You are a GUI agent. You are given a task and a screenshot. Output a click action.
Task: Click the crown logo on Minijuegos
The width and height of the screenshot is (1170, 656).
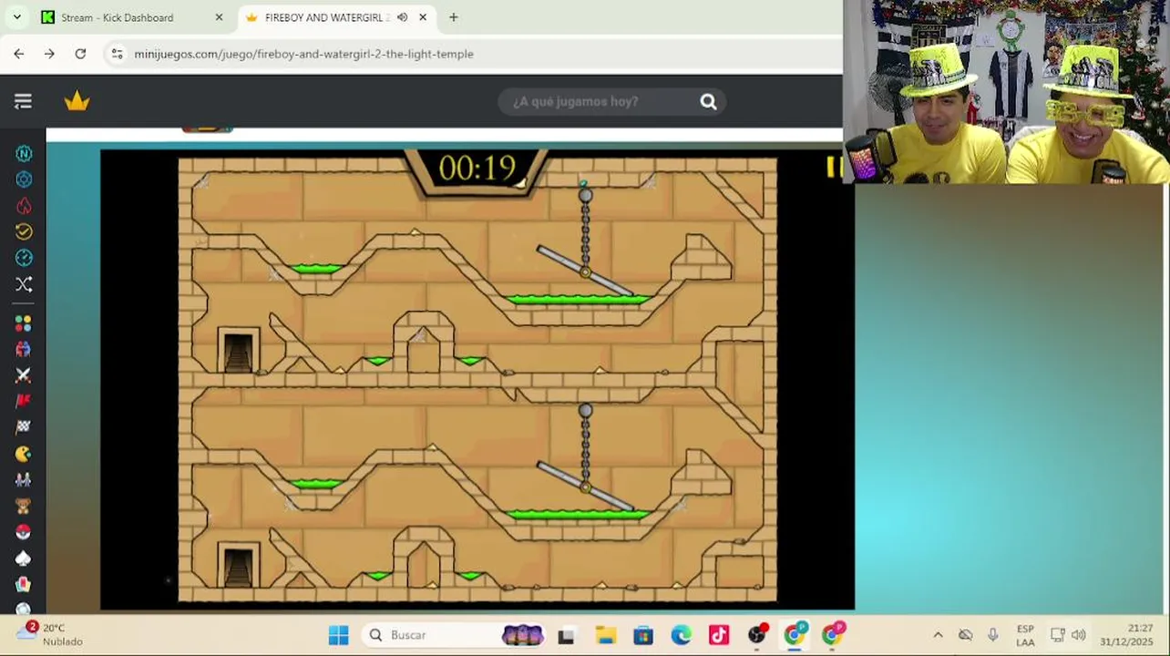pos(77,101)
